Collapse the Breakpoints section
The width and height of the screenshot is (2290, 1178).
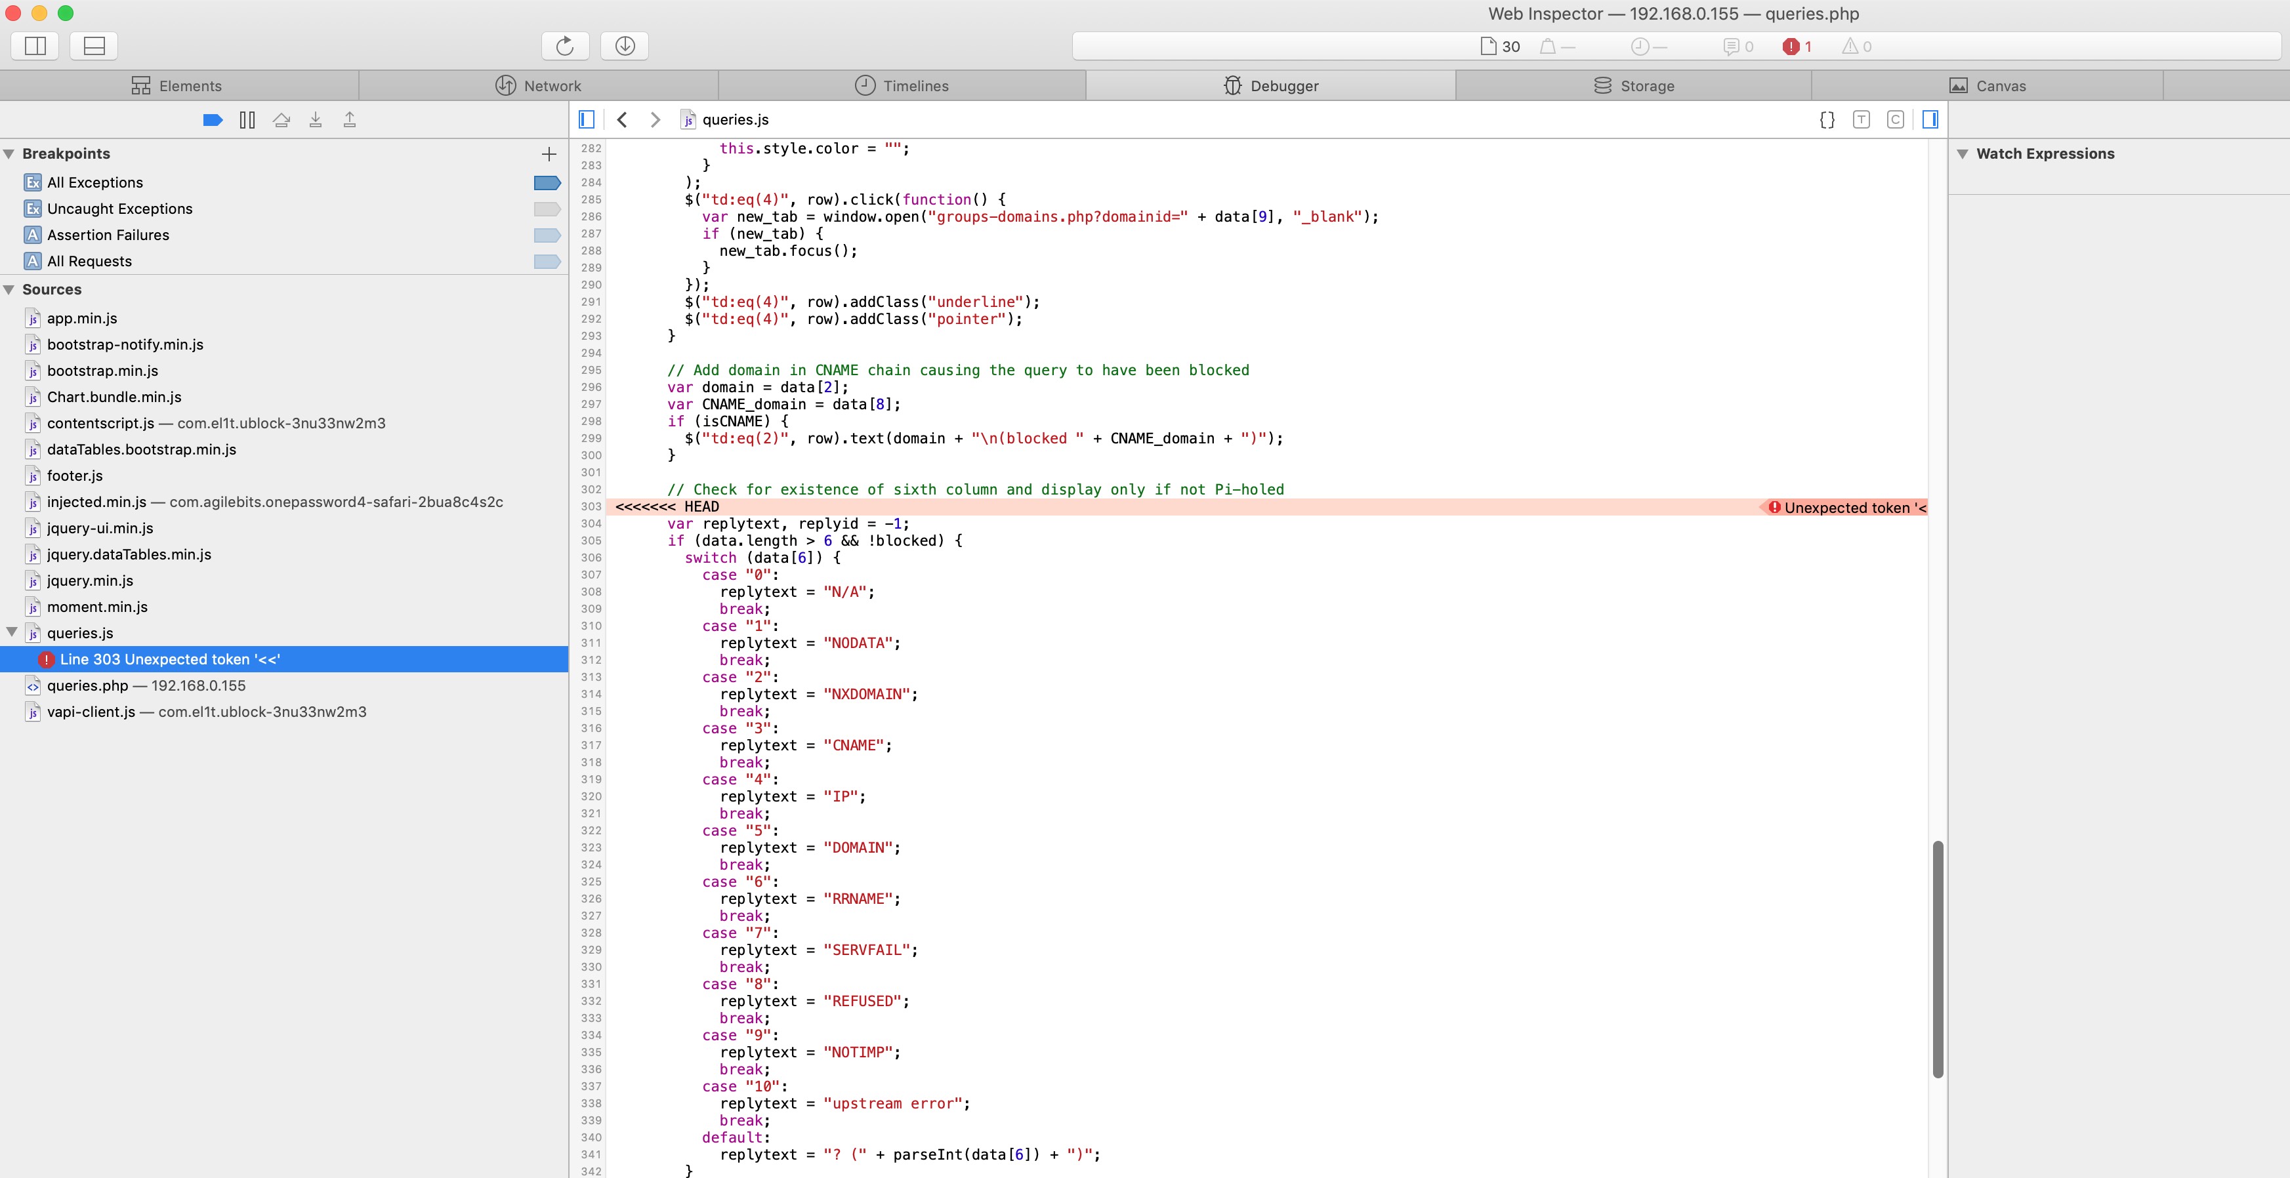point(9,153)
